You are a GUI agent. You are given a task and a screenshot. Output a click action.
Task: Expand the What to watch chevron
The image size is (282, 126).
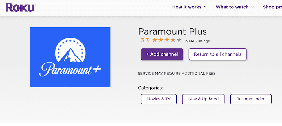tap(252, 7)
